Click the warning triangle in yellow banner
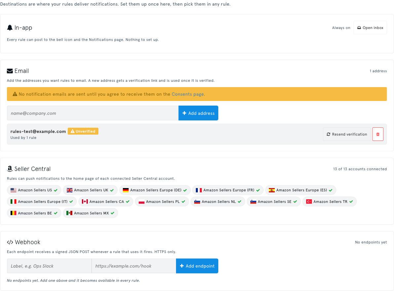The image size is (394, 291). [x=15, y=94]
